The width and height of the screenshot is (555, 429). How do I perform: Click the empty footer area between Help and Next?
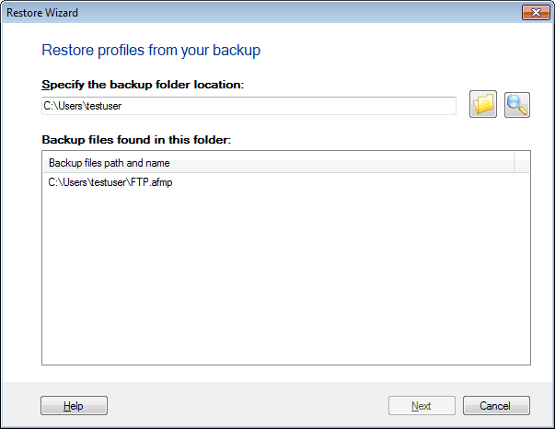click(249, 406)
